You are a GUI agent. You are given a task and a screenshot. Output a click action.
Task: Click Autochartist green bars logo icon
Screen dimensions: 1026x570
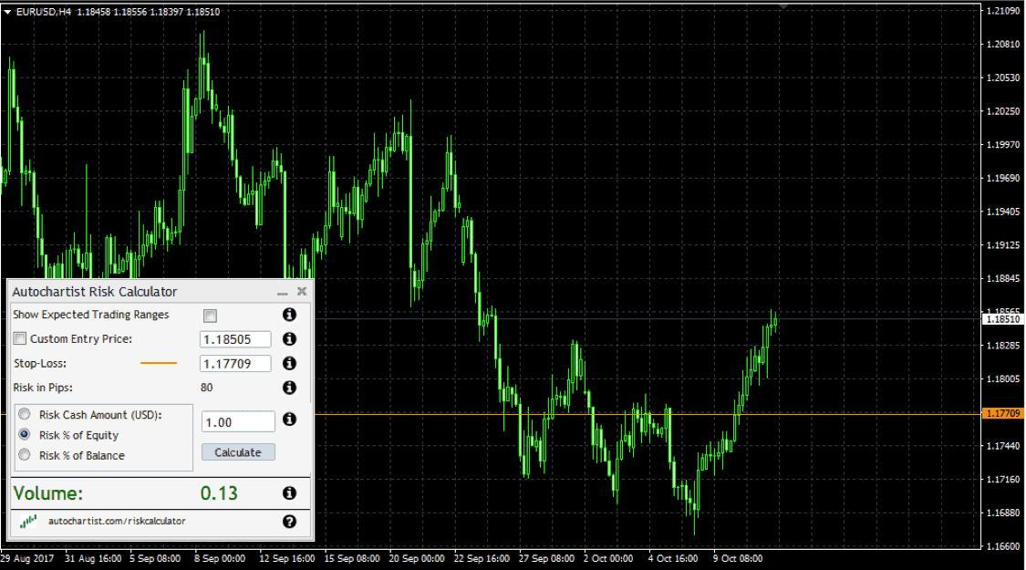pos(28,522)
